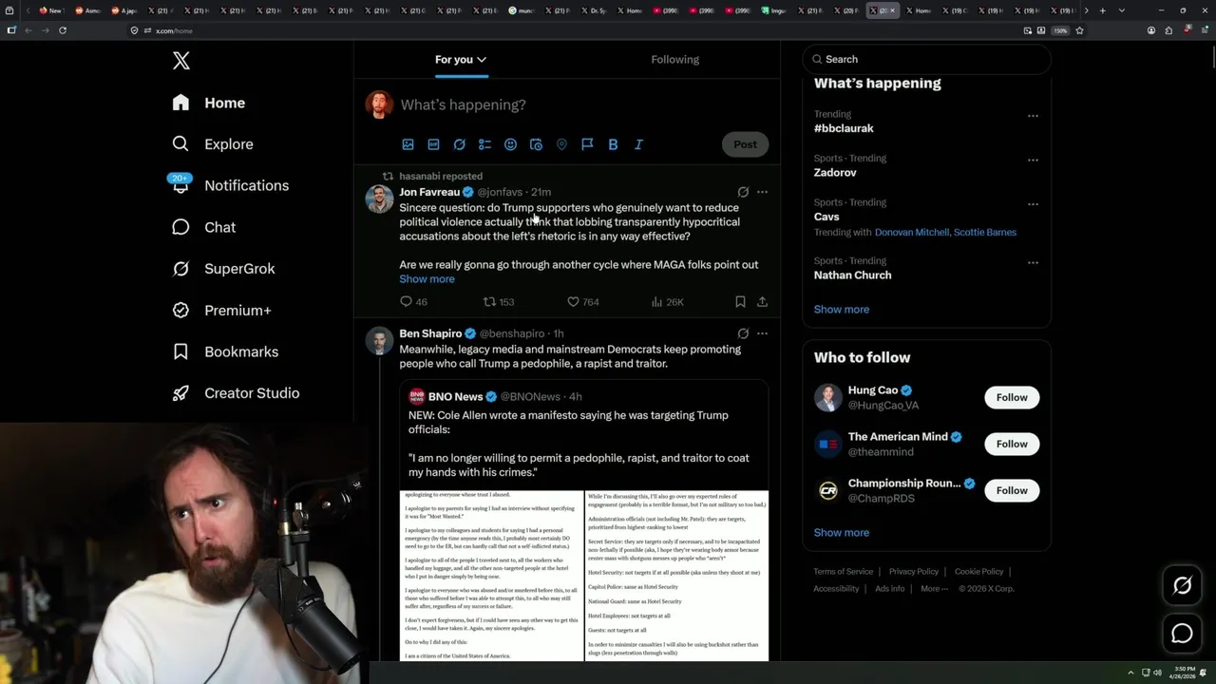Open more options on Jon Favreau post
Image resolution: width=1216 pixels, height=684 pixels.
tap(762, 192)
